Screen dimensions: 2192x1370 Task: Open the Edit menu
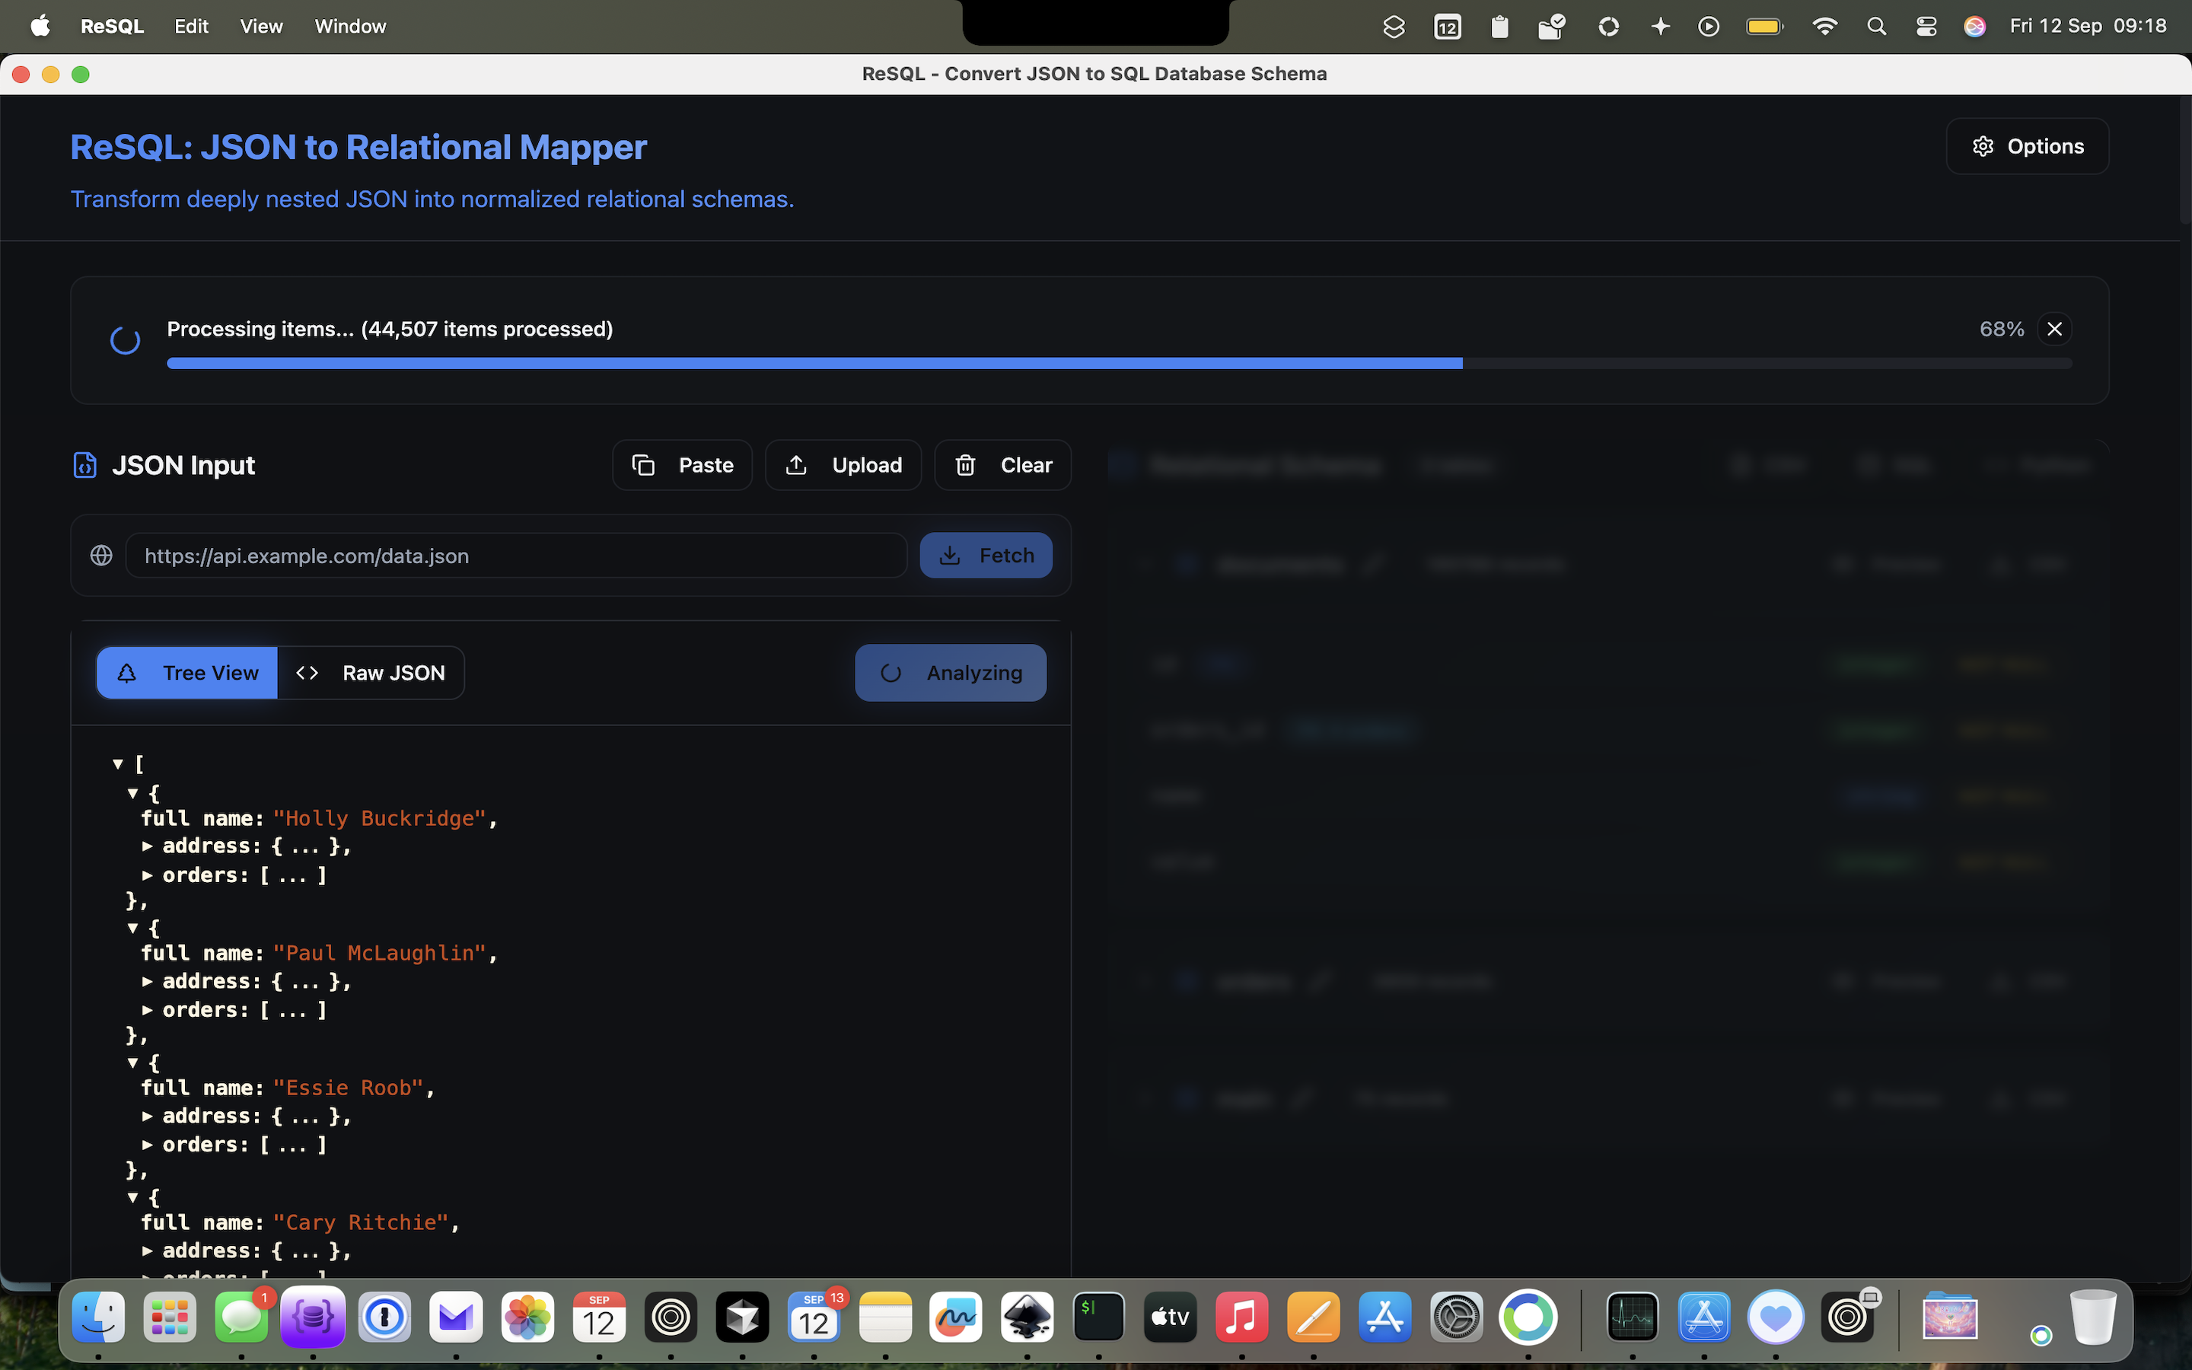[191, 27]
